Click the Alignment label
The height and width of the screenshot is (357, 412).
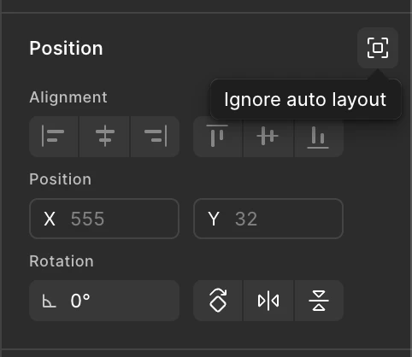pos(68,97)
